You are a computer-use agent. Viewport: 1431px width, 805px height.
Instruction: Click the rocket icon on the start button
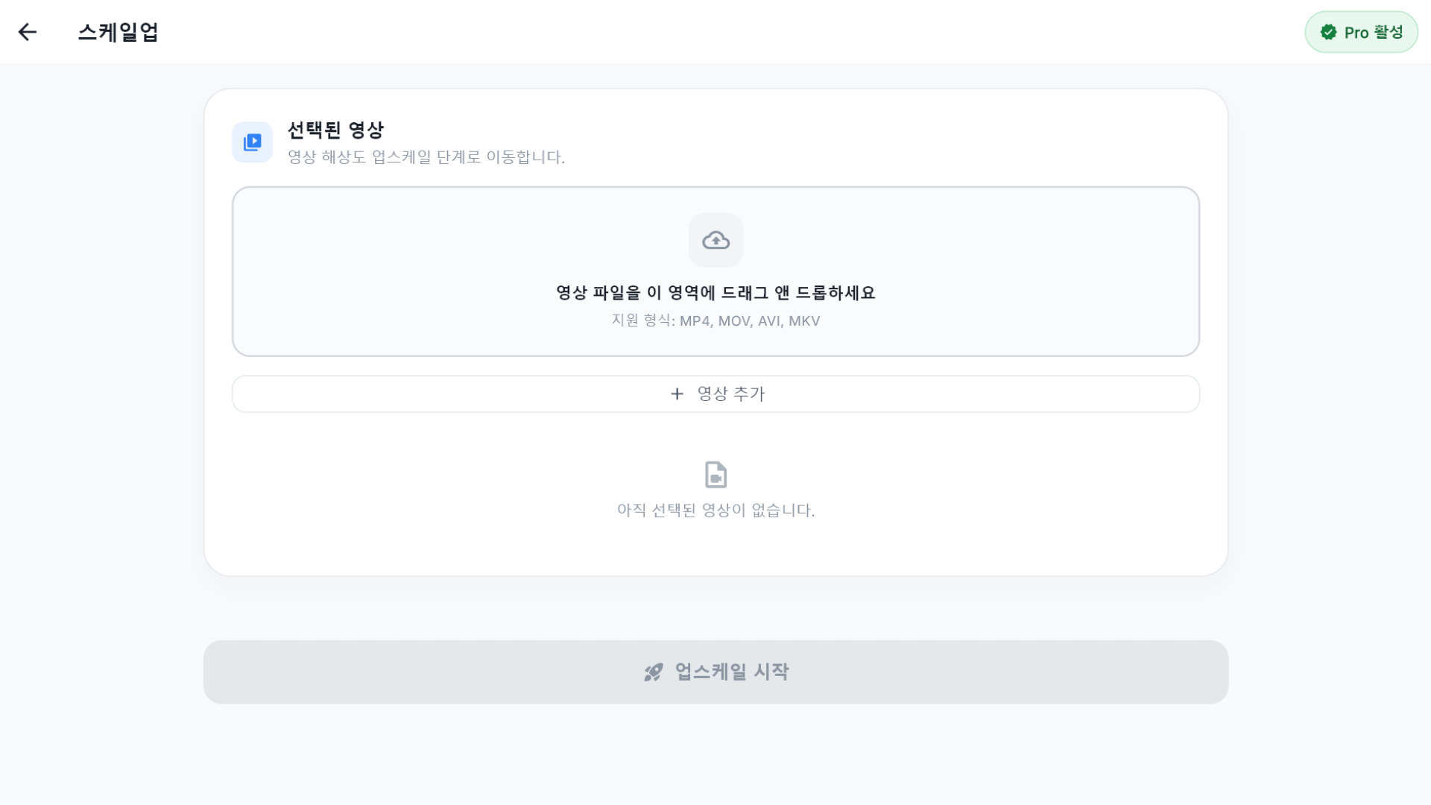(653, 672)
